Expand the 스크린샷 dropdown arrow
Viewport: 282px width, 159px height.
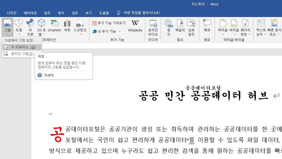[81, 34]
